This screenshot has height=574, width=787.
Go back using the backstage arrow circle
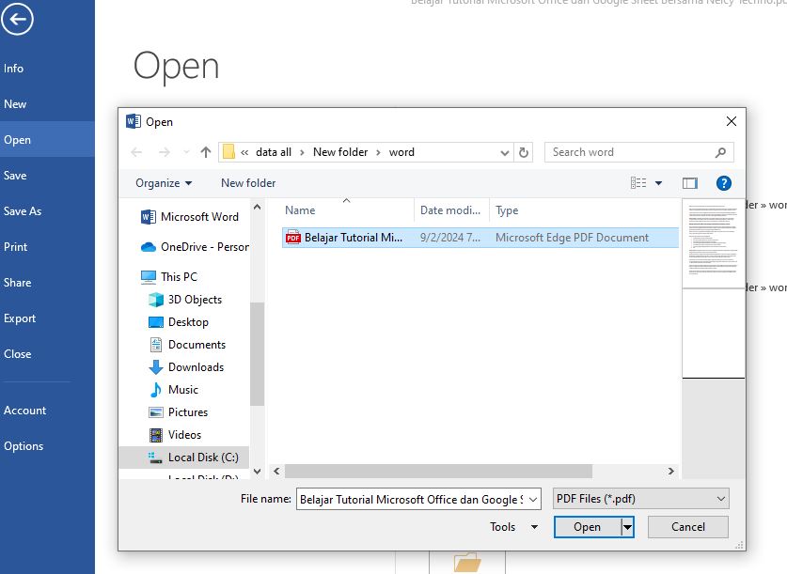[x=17, y=20]
